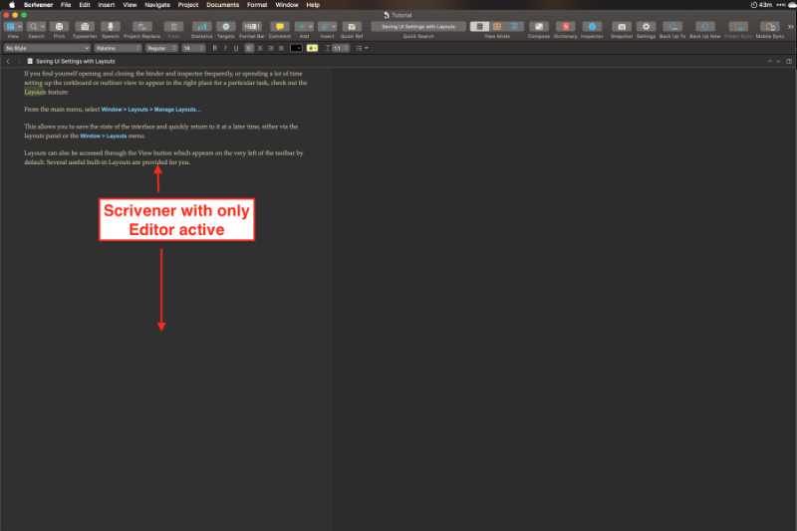Set right text alignment
This screenshot has width=797, height=531.
point(270,48)
